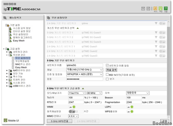Open the MIMO 안테나 4 X 4 dropdown

click(x=73, y=116)
